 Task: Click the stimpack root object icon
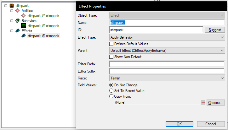[12, 5]
